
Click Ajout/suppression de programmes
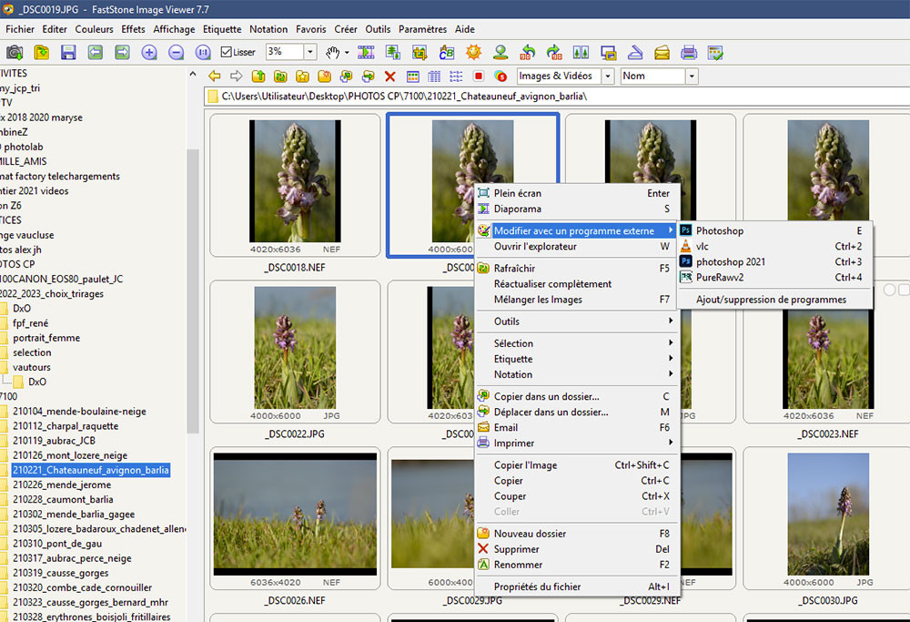pos(771,300)
